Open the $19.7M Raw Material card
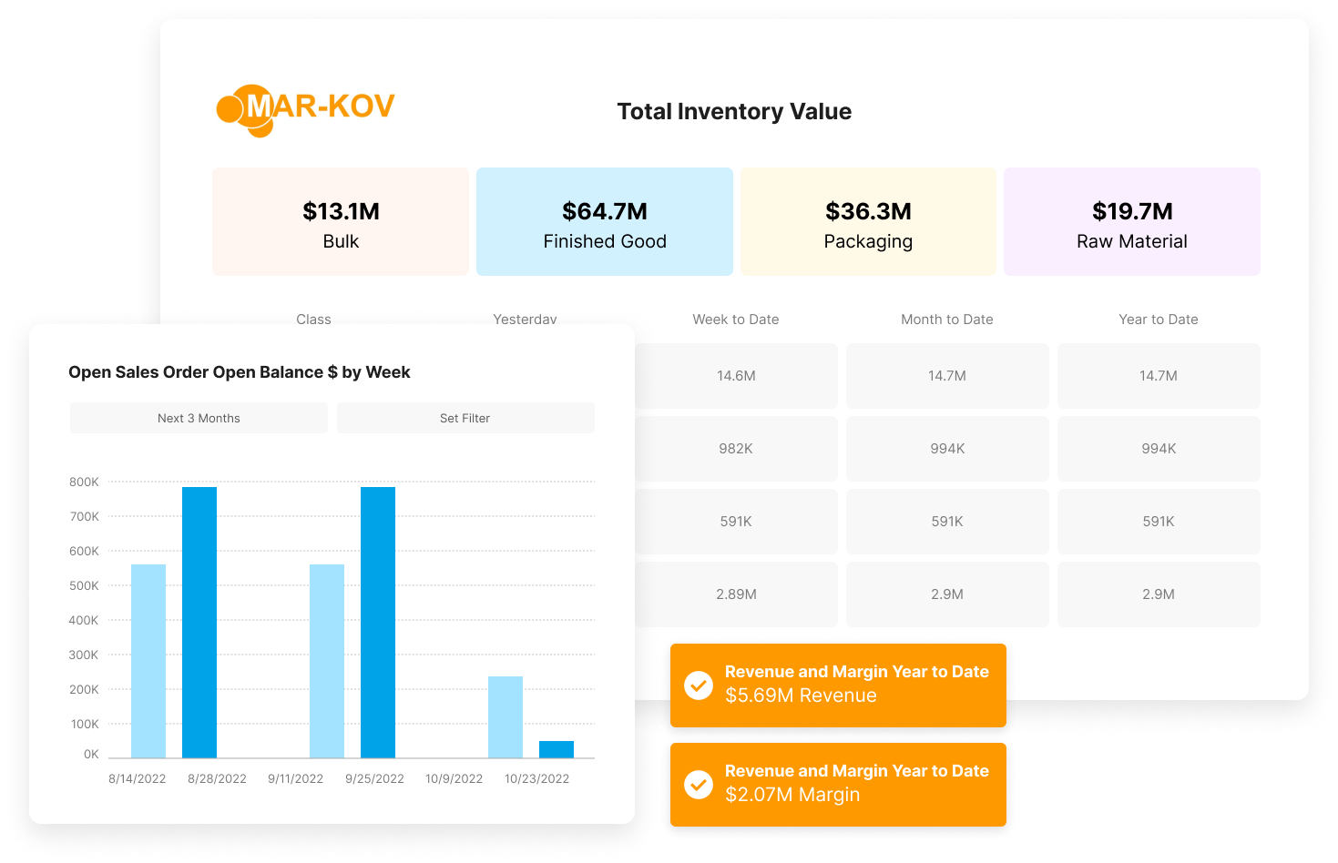The width and height of the screenshot is (1338, 863). point(1131,221)
